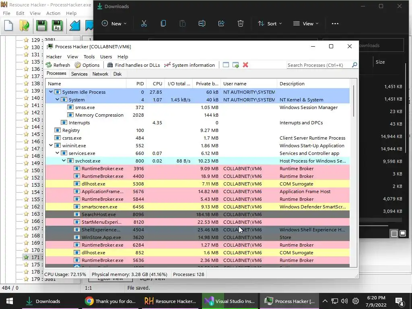Collapse the wininit.exe tree node
This screenshot has height=309, width=412.
click(51, 145)
